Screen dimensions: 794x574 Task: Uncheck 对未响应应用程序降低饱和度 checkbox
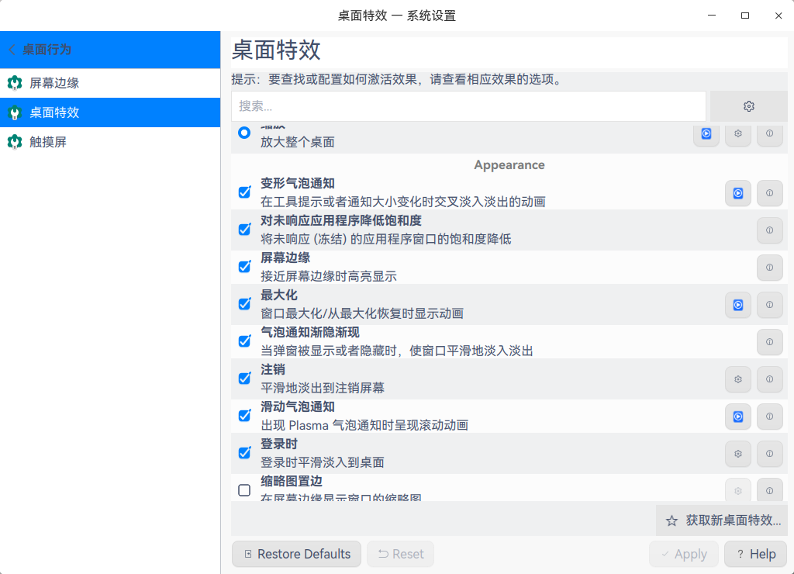(244, 230)
